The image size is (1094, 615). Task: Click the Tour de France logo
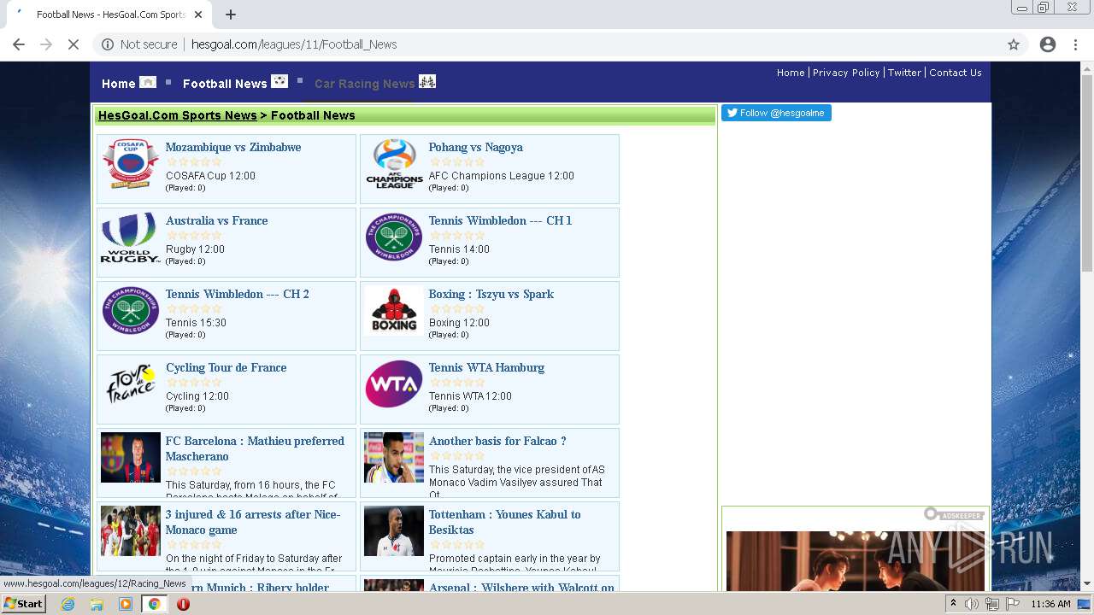130,384
